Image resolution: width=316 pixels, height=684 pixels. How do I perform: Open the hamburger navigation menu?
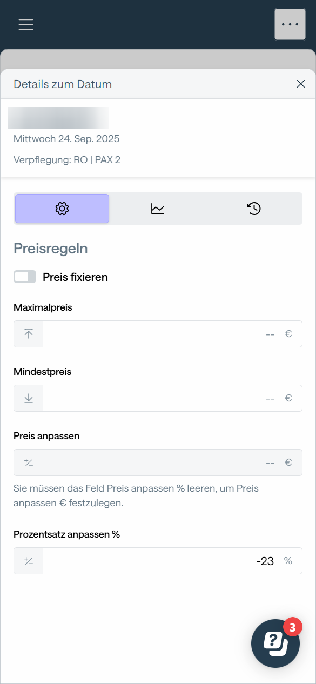tap(26, 24)
